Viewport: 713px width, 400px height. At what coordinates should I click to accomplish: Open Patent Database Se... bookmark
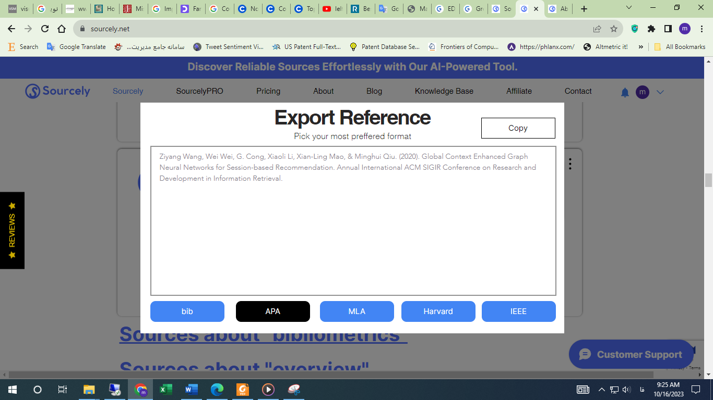tap(384, 47)
